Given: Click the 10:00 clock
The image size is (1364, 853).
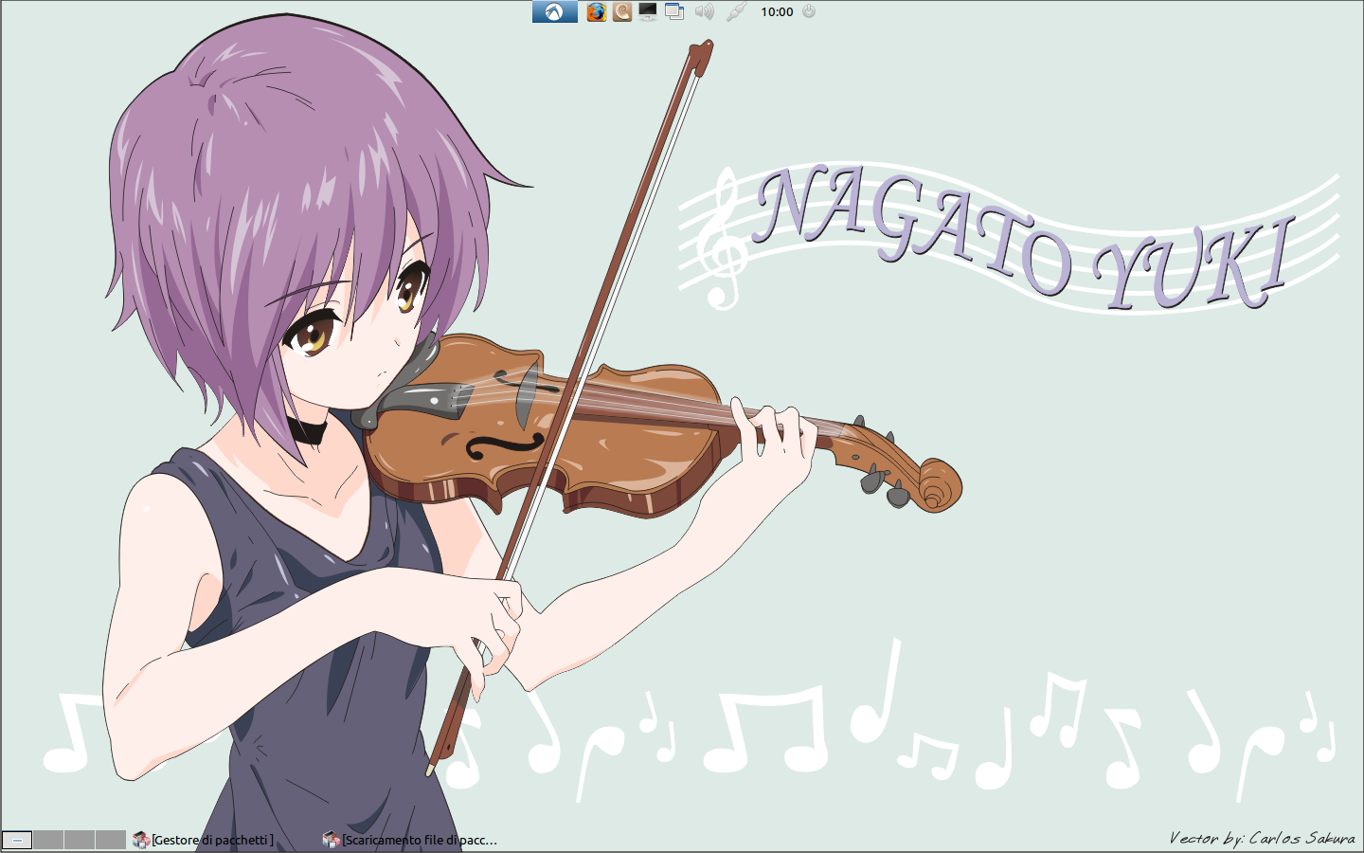Looking at the screenshot, I should (777, 12).
